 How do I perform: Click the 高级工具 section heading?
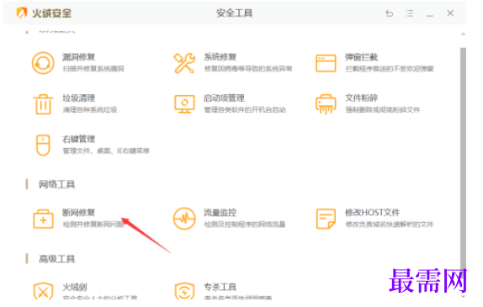(x=57, y=259)
